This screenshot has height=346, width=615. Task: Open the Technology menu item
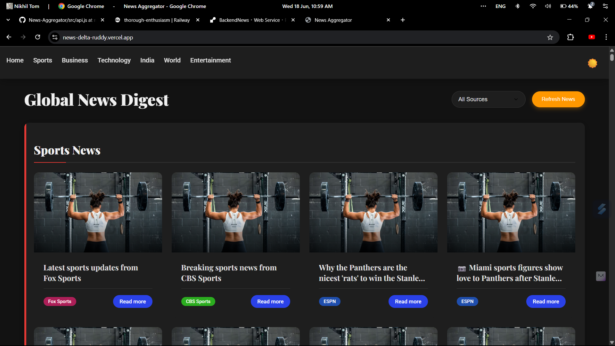click(x=114, y=60)
